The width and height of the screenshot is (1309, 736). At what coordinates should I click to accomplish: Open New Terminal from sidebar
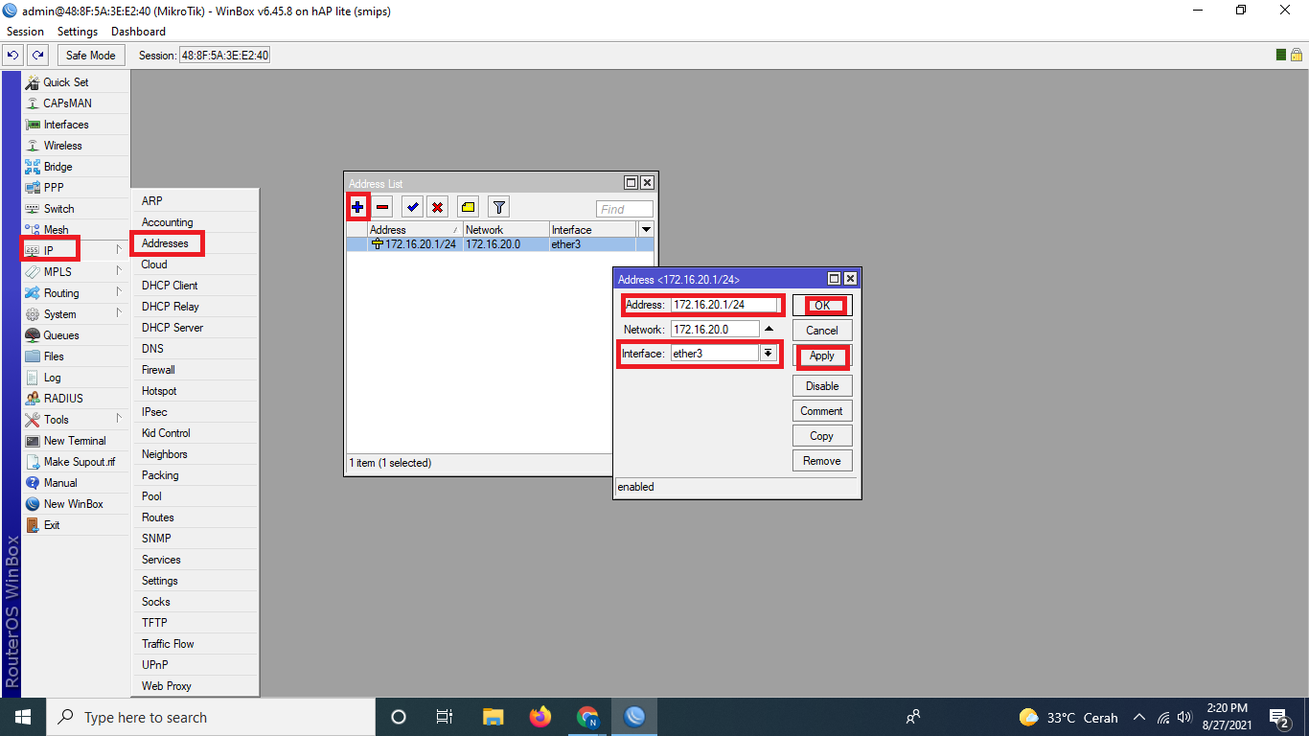[76, 441]
